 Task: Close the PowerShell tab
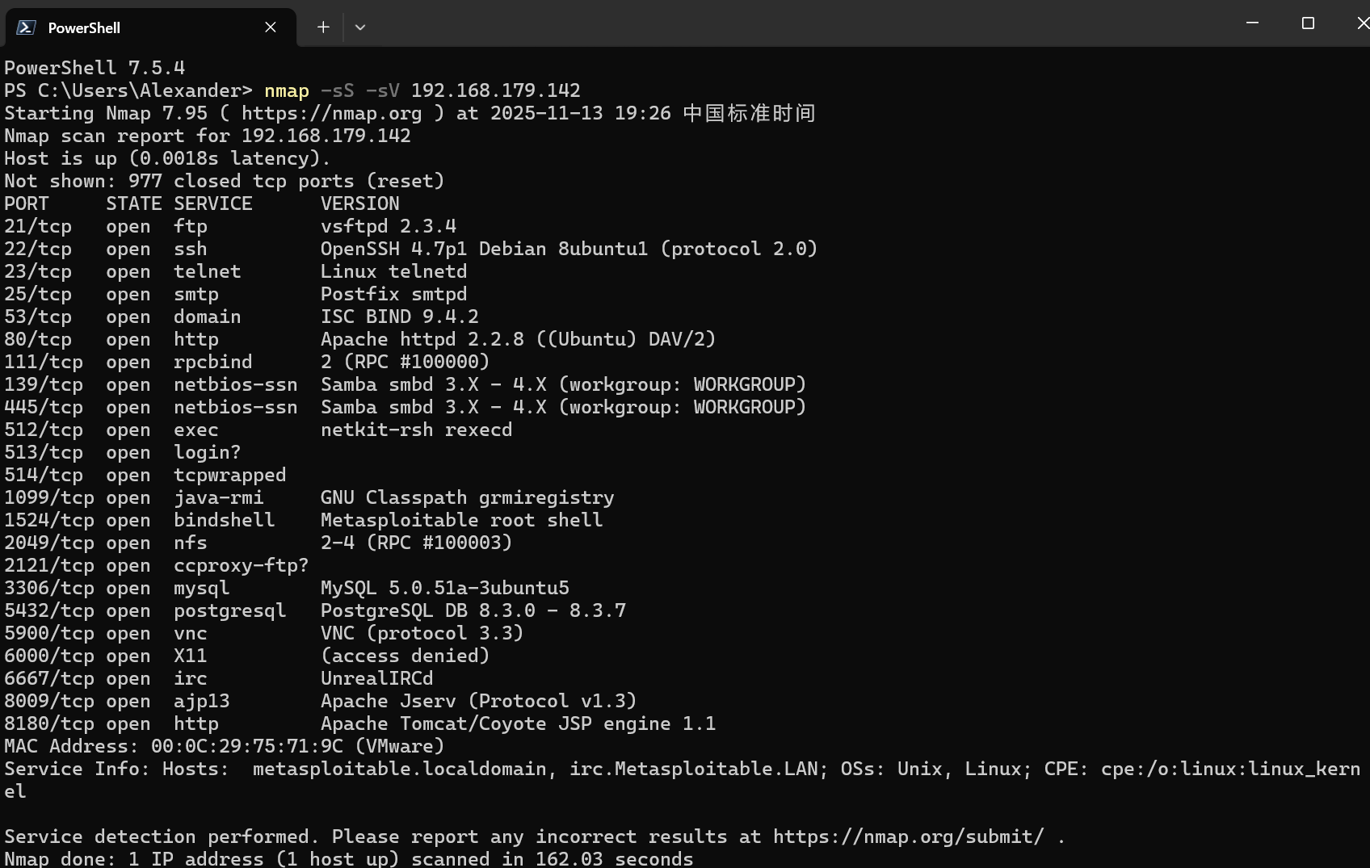coord(271,27)
